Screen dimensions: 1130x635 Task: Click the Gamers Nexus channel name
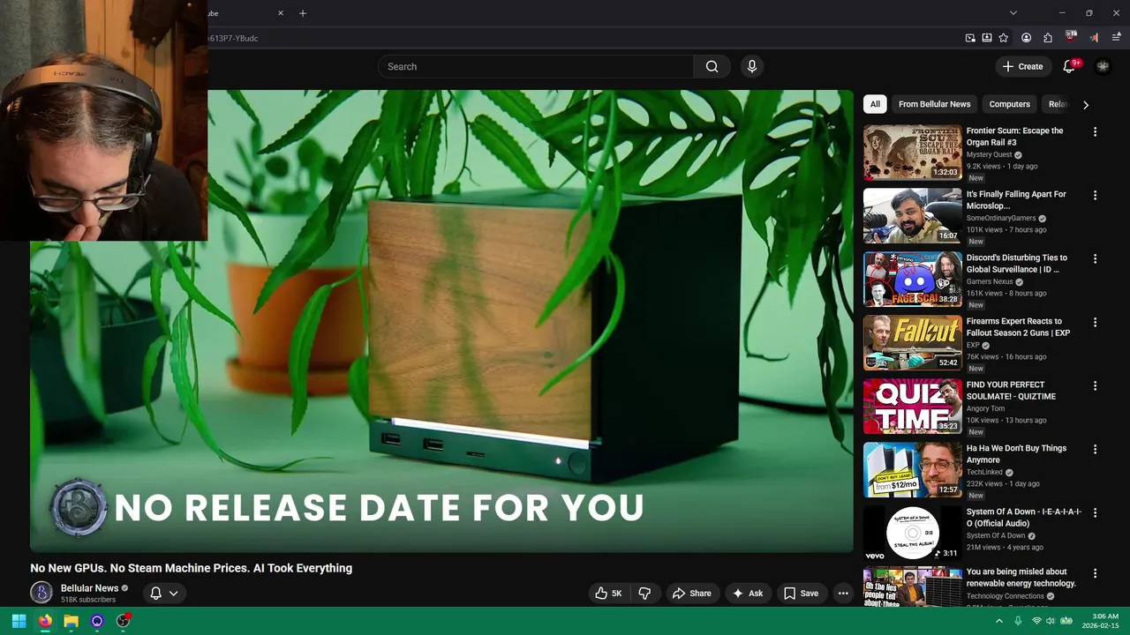tap(990, 281)
